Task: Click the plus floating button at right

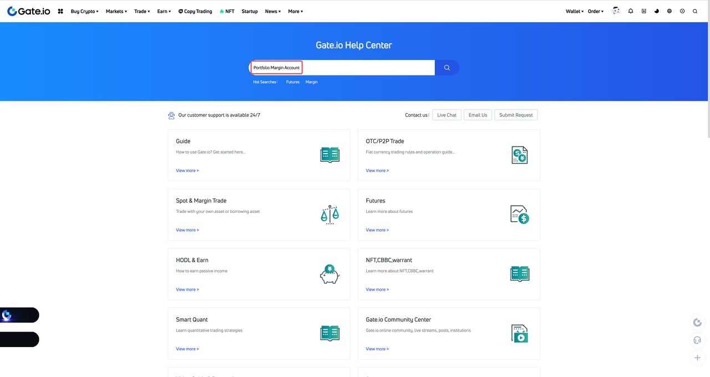Action: pyautogui.click(x=698, y=358)
